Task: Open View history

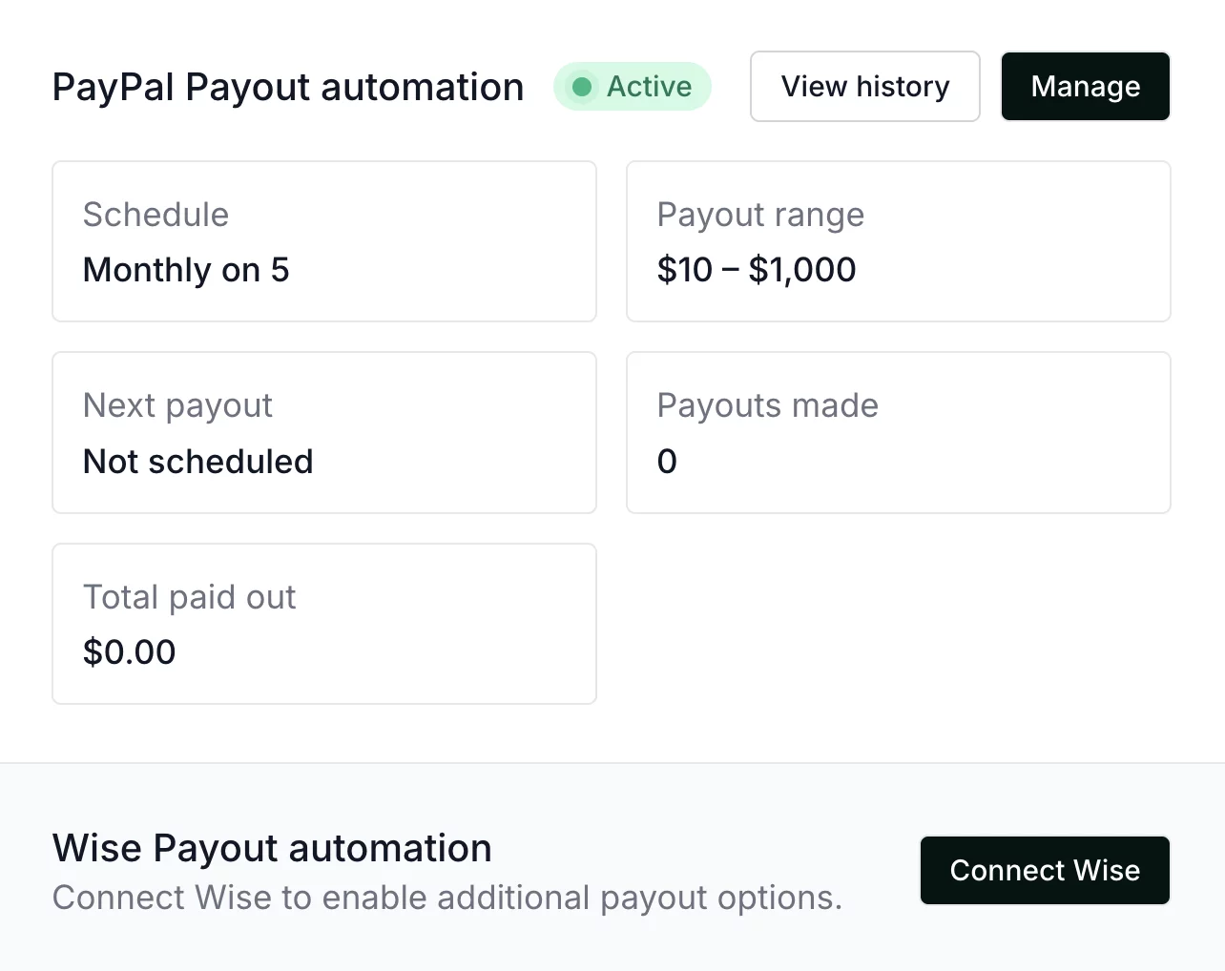Action: pos(864,87)
